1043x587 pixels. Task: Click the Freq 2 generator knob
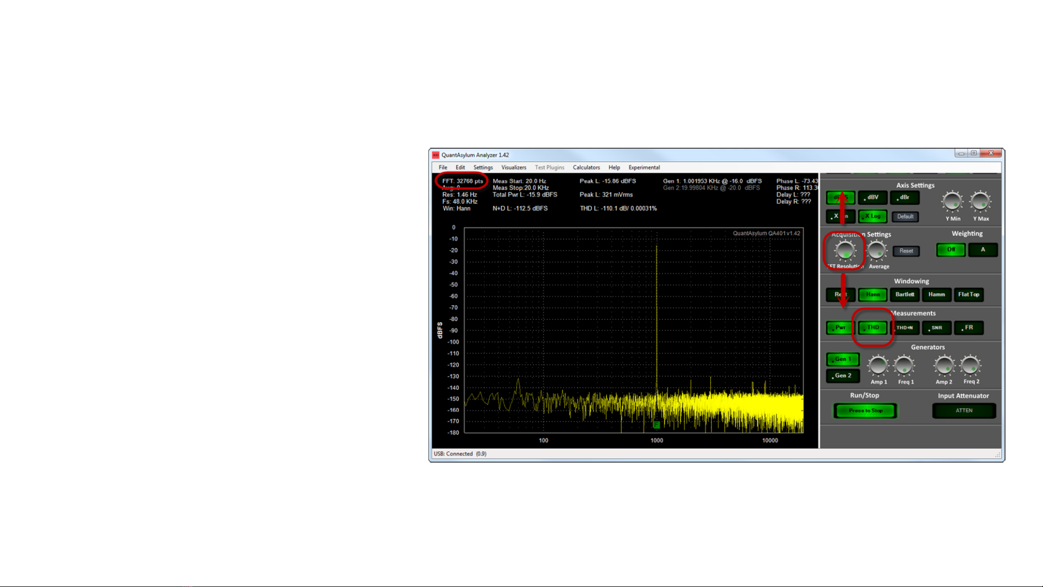pyautogui.click(x=971, y=366)
